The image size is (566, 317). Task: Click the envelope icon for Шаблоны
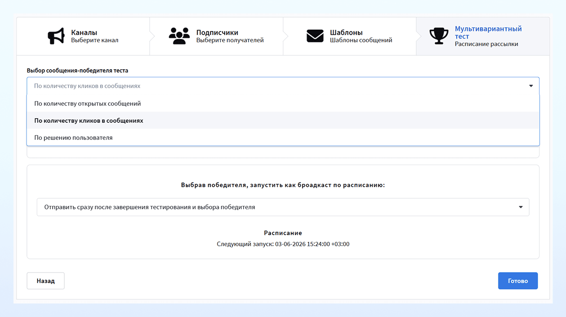(315, 36)
